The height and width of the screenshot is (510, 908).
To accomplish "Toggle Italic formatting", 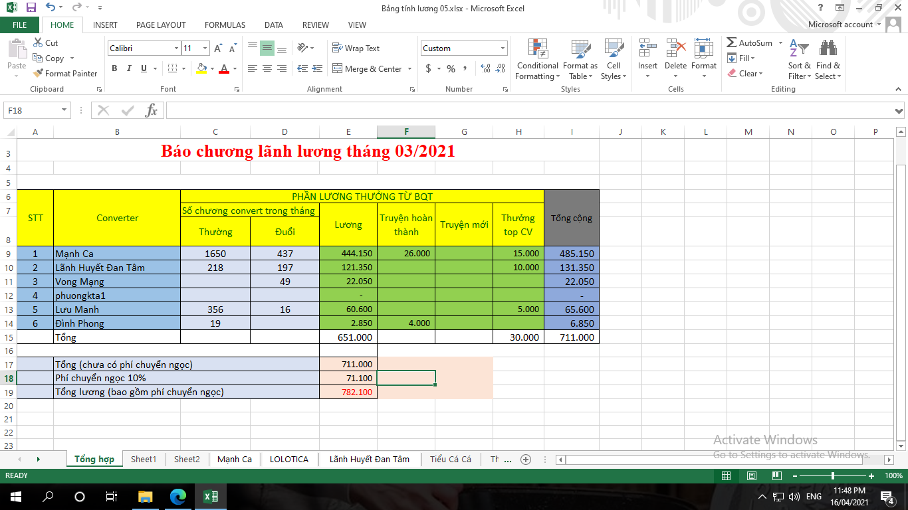I will click(128, 68).
